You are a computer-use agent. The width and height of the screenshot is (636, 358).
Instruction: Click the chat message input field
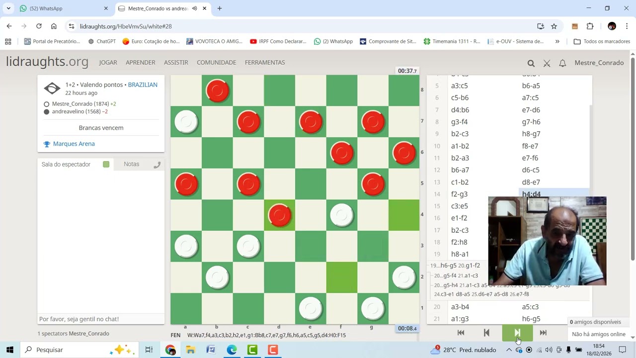[101, 319]
